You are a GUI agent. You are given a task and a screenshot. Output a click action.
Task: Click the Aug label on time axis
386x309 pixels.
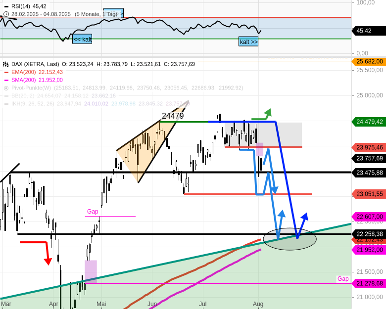tap(258, 304)
